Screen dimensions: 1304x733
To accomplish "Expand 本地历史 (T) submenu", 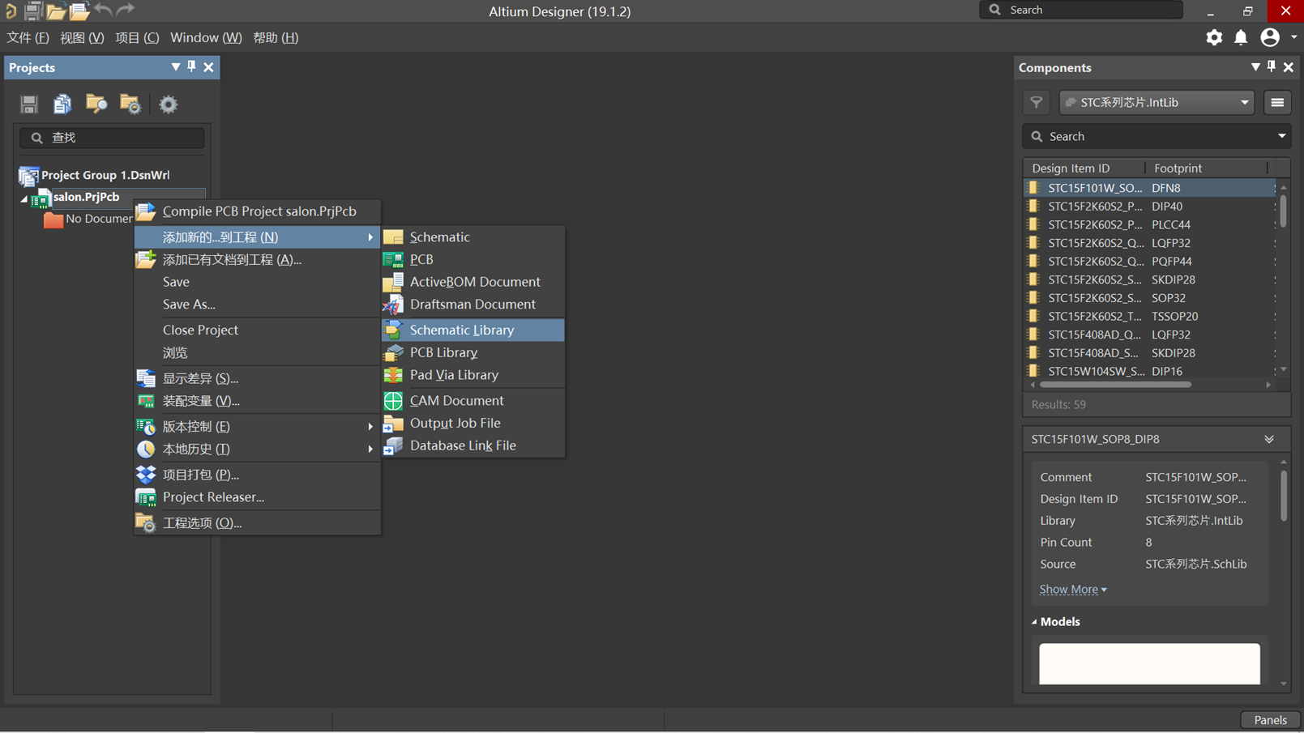I will coord(257,449).
